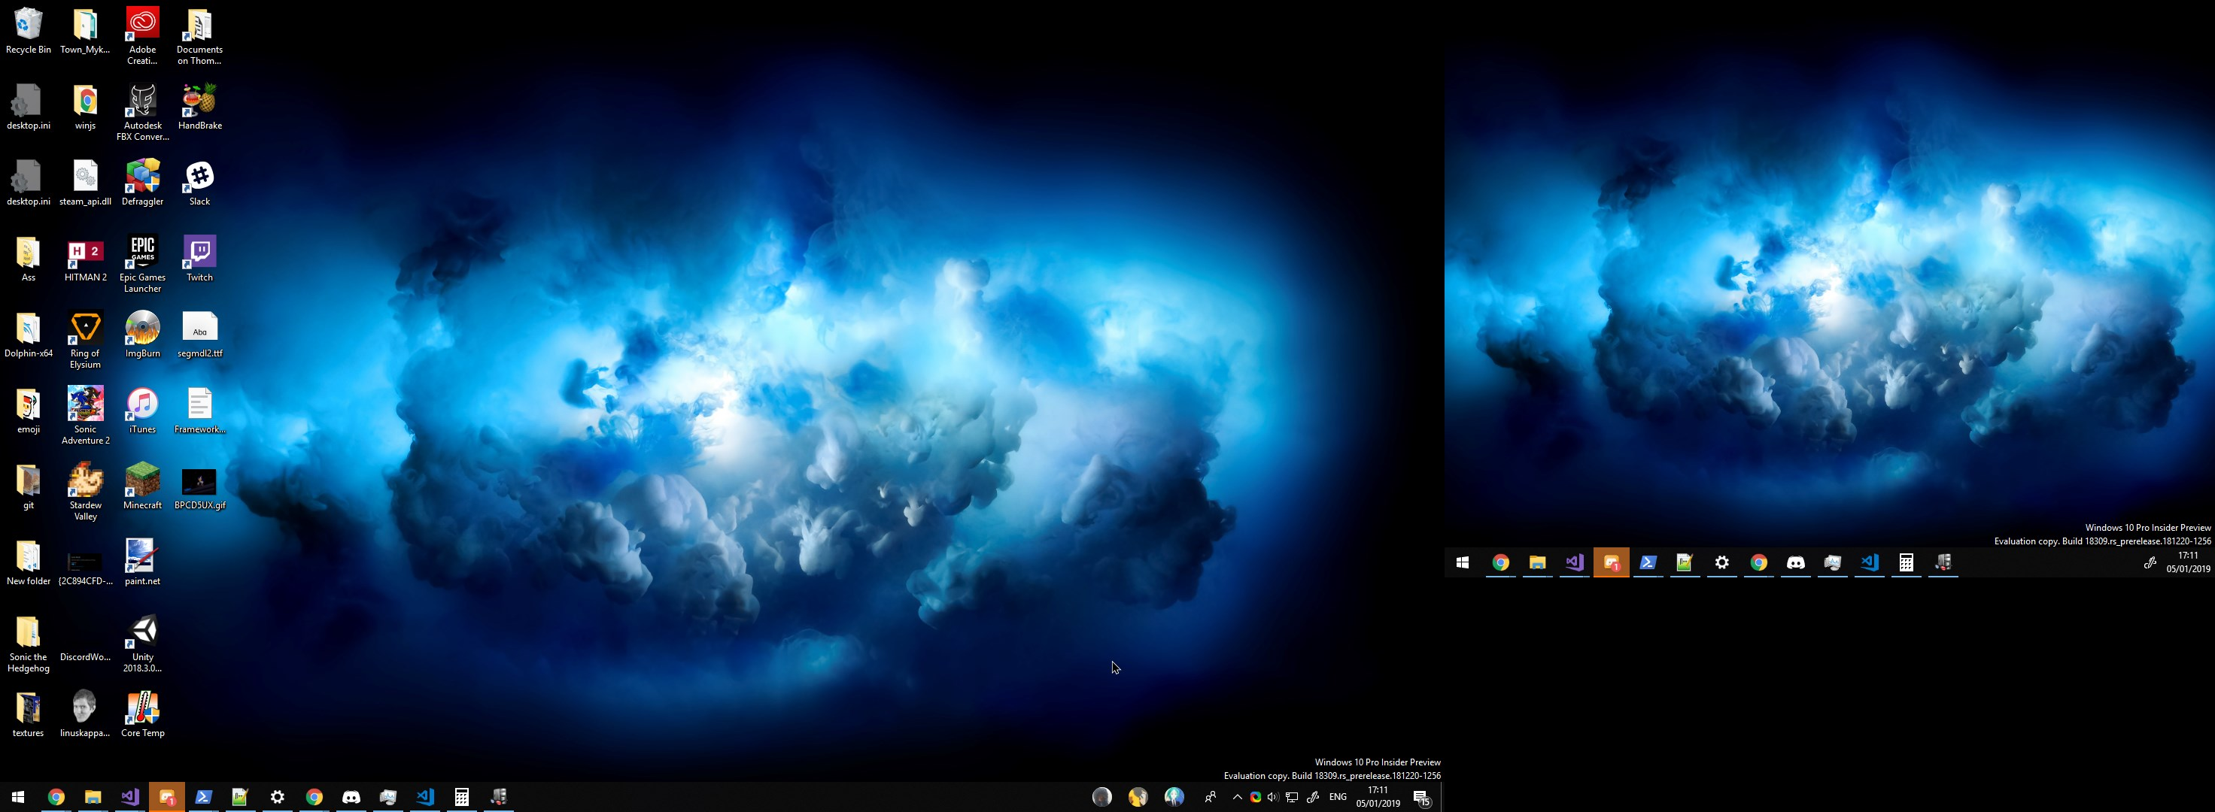
Task: Click the ENG language indicator
Action: [x=1338, y=798]
